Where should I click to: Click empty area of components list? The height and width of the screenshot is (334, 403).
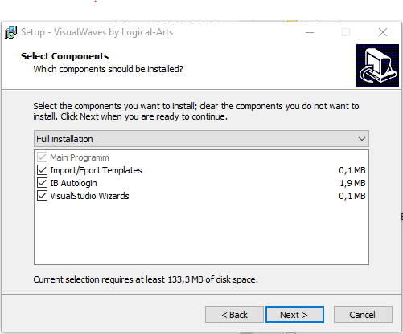point(201,233)
